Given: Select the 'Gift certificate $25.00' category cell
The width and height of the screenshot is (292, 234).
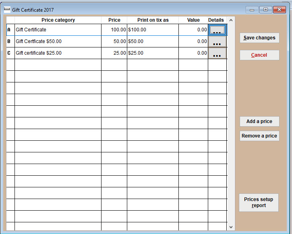Looking at the screenshot, I should [x=58, y=53].
